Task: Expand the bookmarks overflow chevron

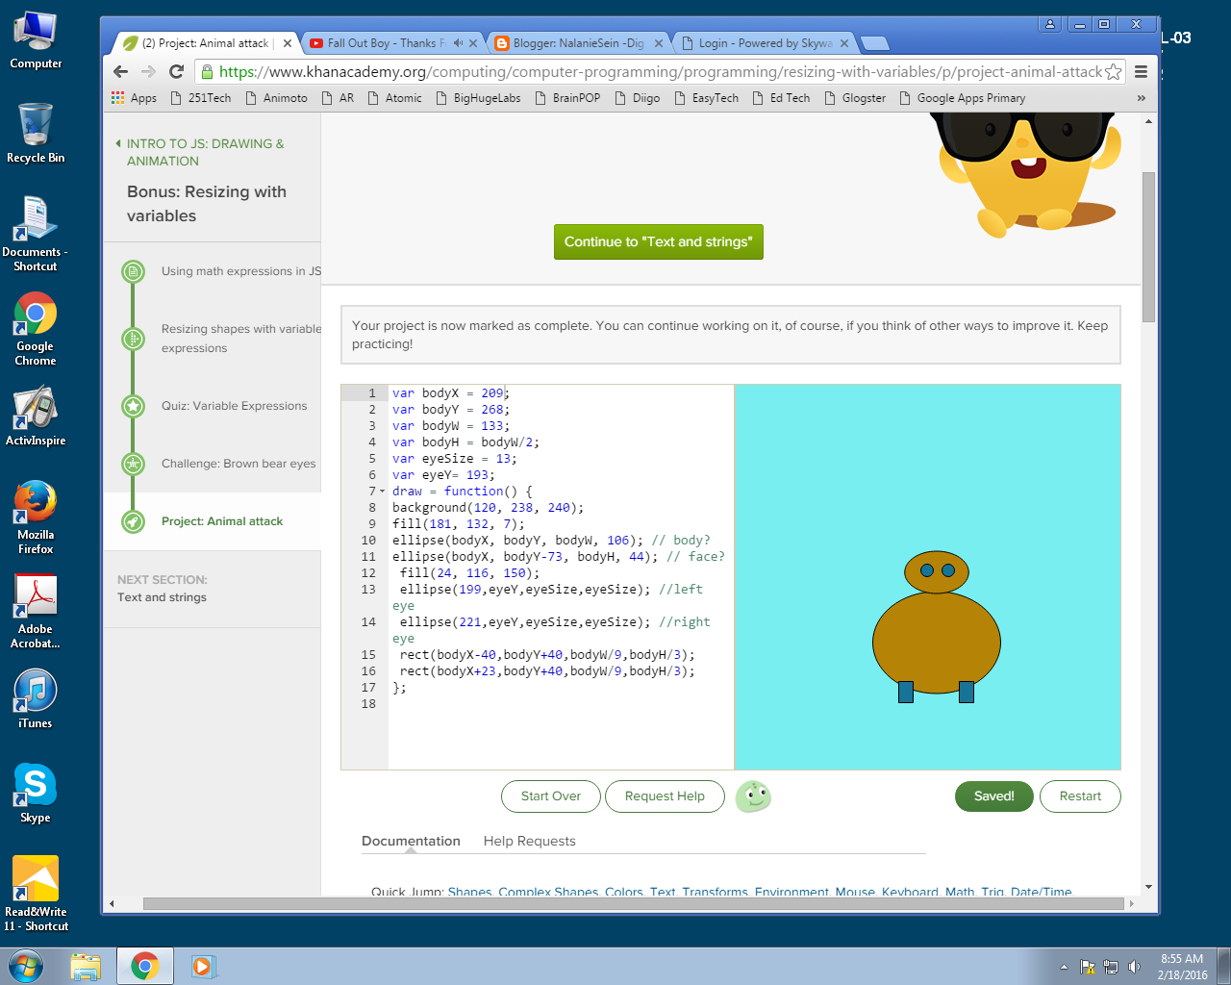Action: click(1141, 97)
